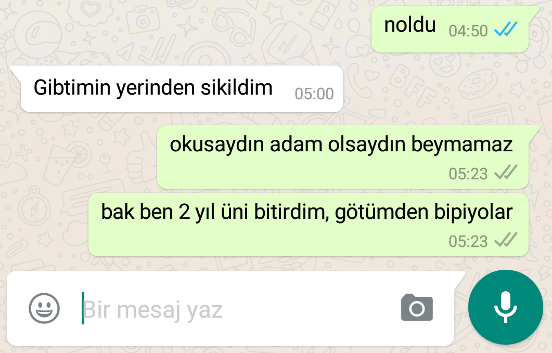Tap the 04:50 timestamp
Viewport: 552px width, 353px height.
468,31
